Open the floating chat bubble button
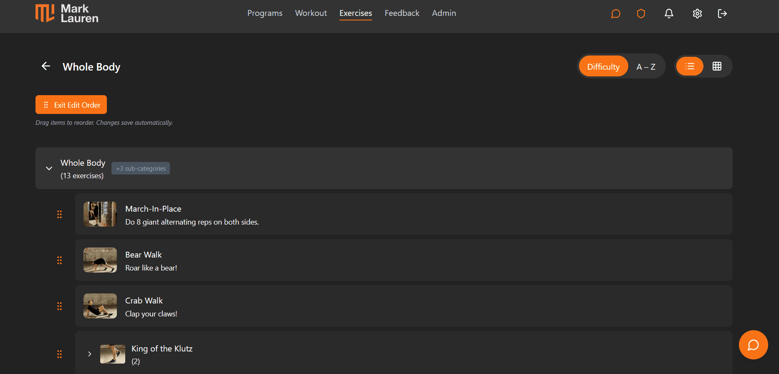The image size is (779, 374). tap(753, 345)
